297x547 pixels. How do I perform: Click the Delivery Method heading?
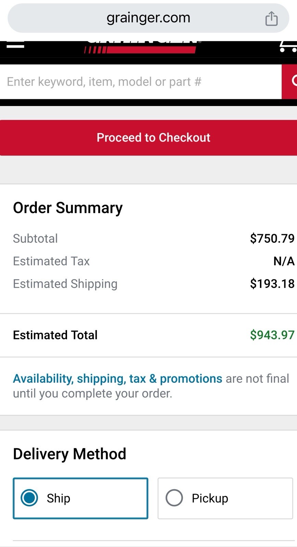point(69,454)
